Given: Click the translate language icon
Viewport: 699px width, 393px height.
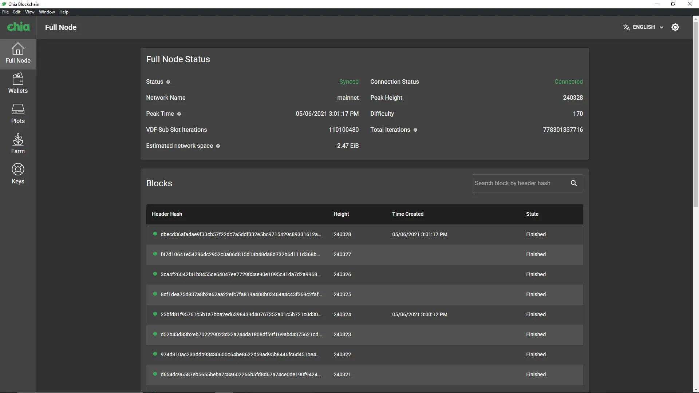Looking at the screenshot, I should pyautogui.click(x=626, y=27).
